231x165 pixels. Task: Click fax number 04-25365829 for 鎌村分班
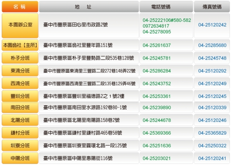212,133
